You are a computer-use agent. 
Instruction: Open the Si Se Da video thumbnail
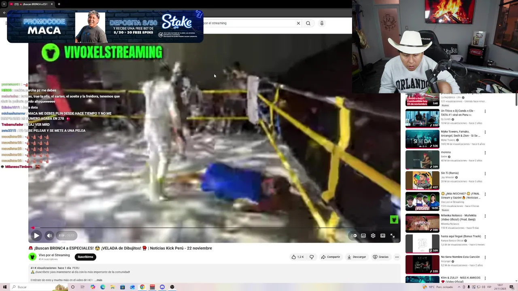coord(422,139)
